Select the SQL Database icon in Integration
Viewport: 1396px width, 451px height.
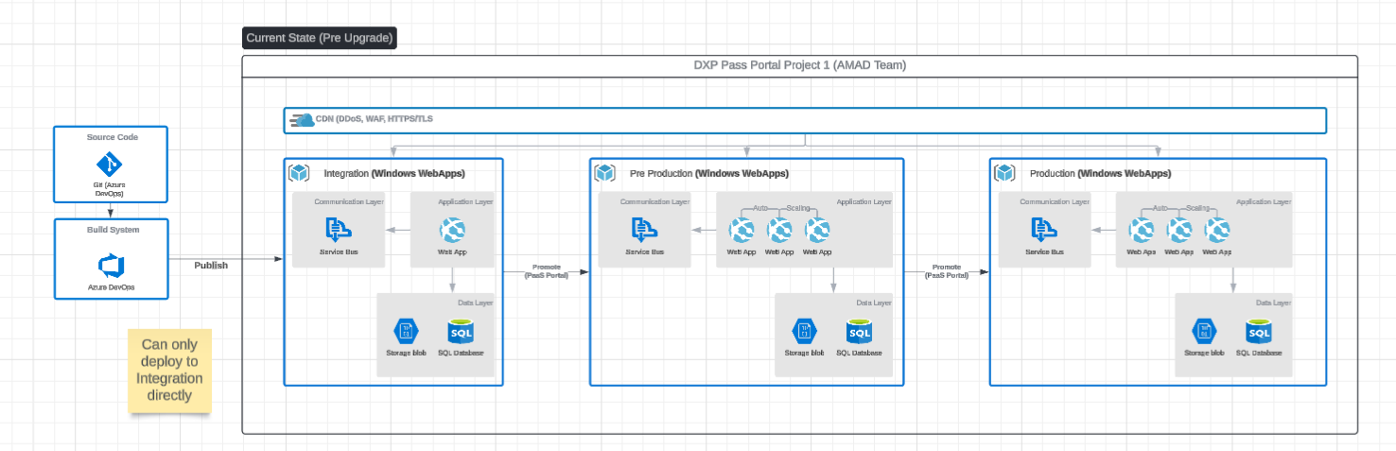pos(461,332)
